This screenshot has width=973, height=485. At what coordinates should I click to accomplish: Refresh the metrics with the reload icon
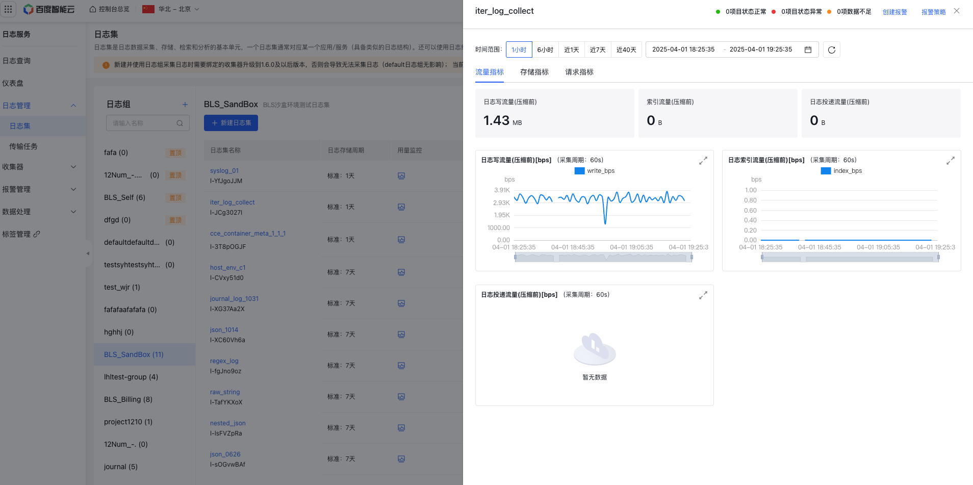click(832, 49)
